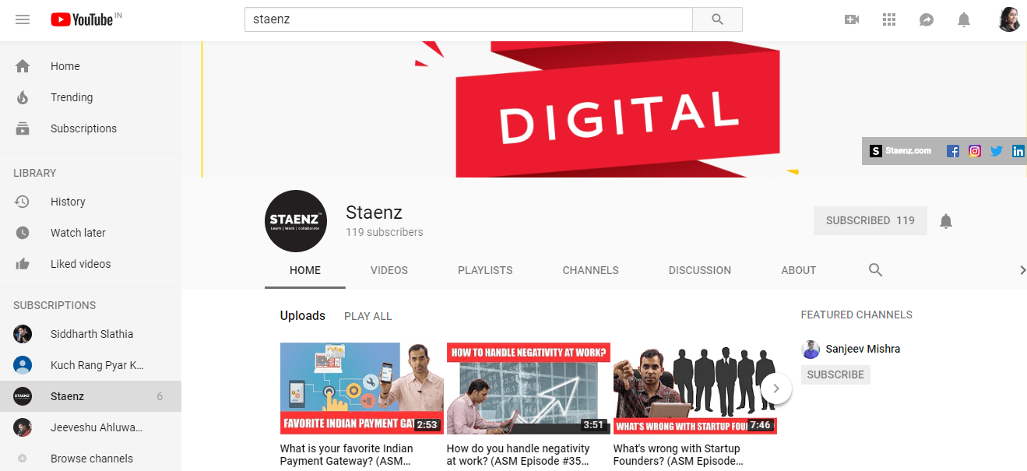The width and height of the screenshot is (1027, 471).
Task: Open handle negativity at work video title
Action: pos(519,455)
